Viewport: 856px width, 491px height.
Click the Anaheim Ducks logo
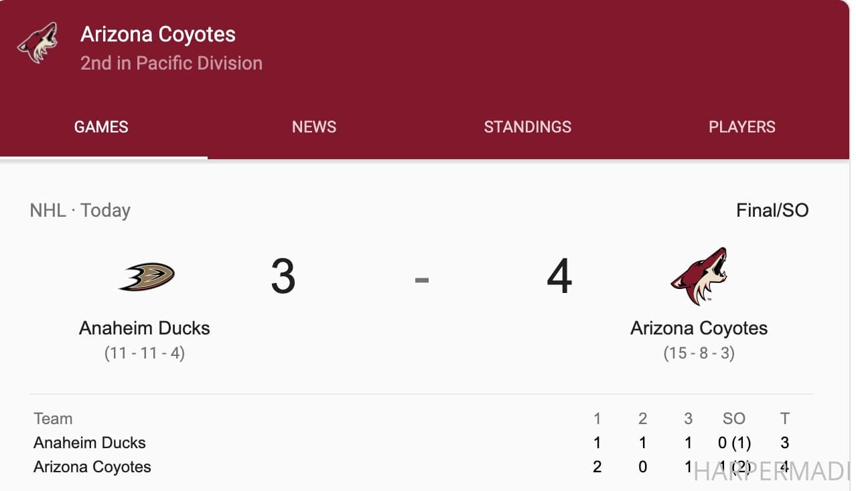[147, 276]
